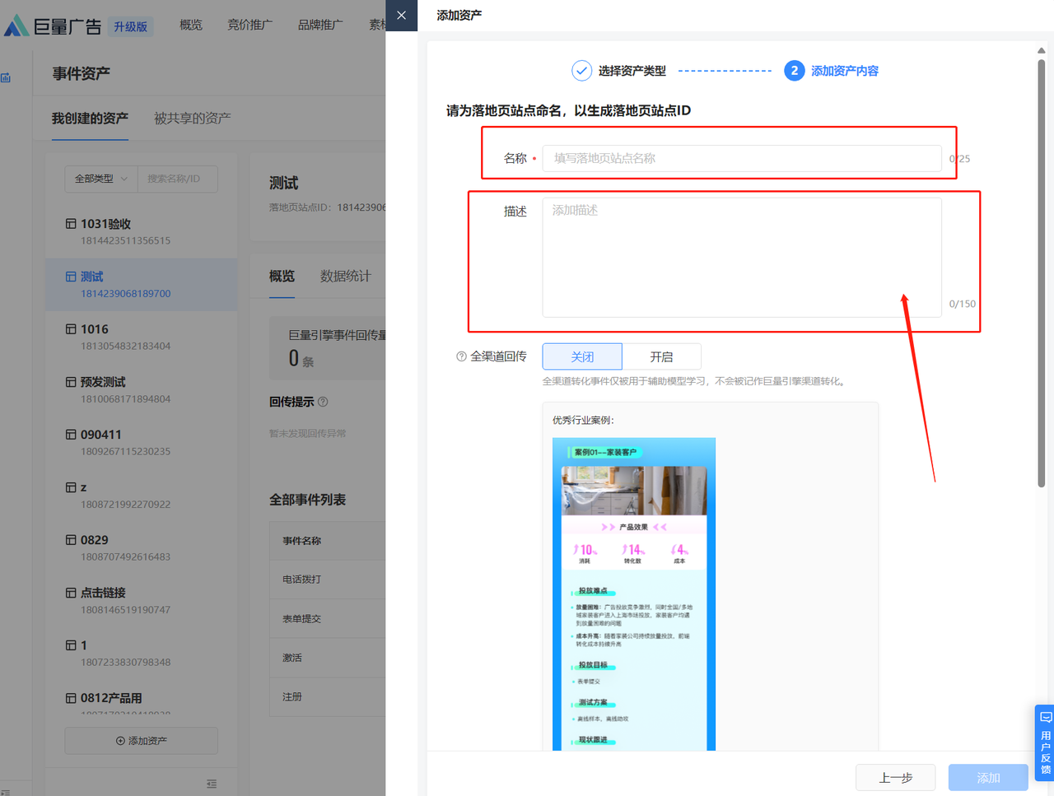Open the 全部类型 dropdown filter

pos(101,179)
